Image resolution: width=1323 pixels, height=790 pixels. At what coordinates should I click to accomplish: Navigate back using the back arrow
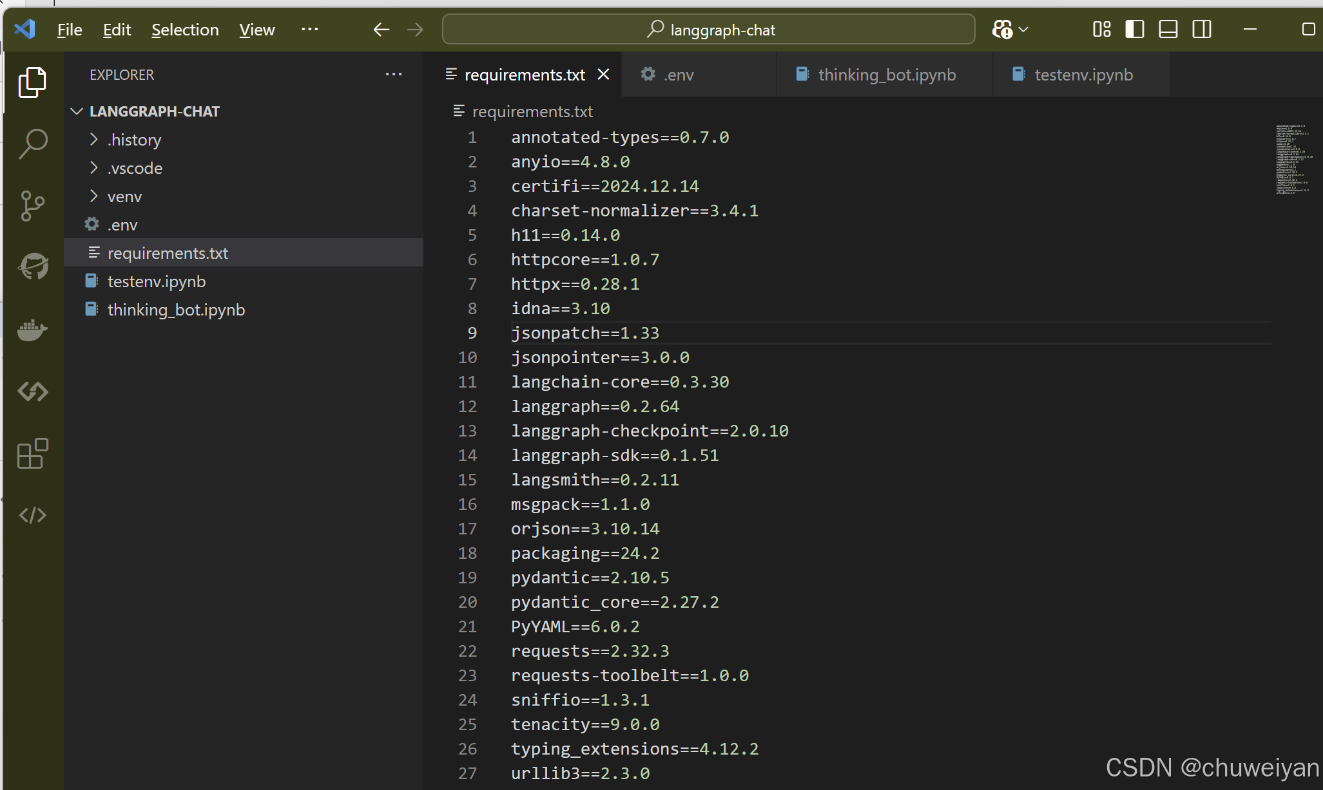[x=381, y=29]
